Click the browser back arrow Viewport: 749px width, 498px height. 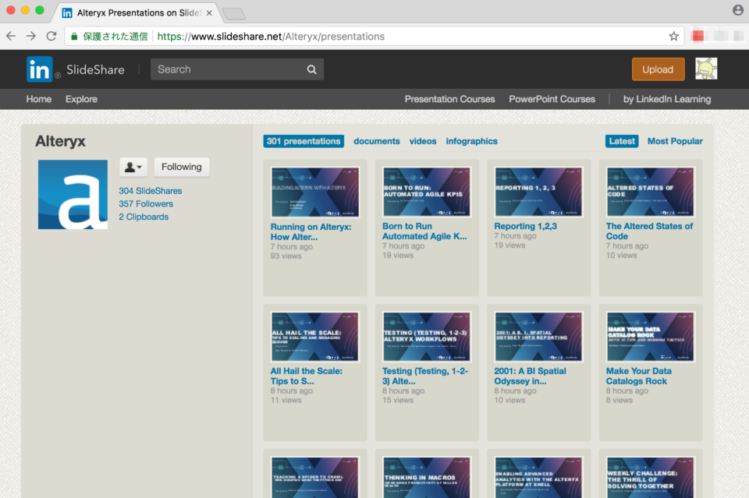point(11,36)
